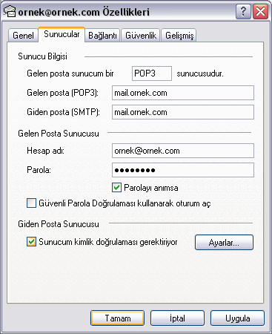Click the mail account icon in title bar
Screen dimensions: 272x334
pos(10,12)
